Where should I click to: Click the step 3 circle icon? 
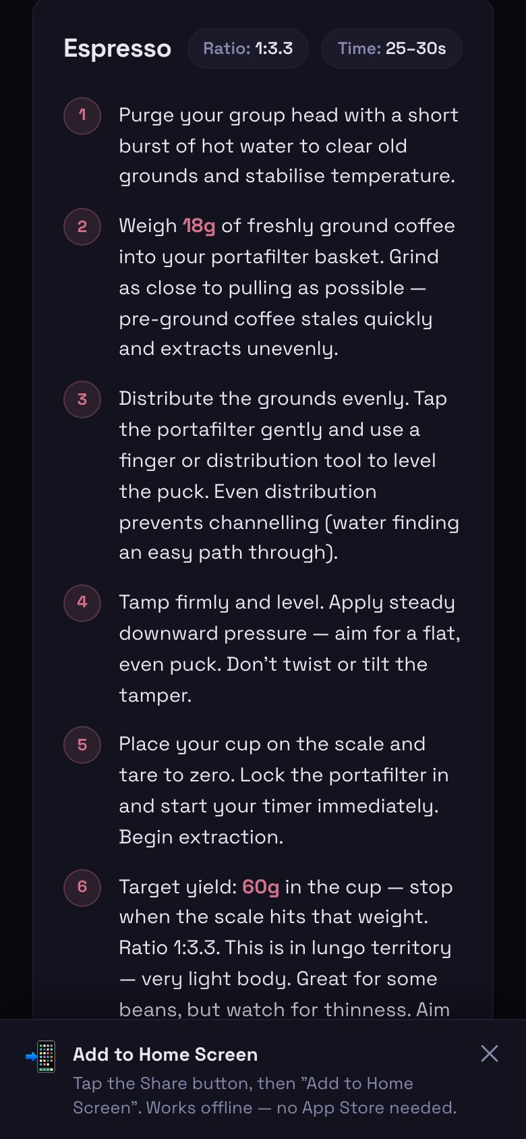(82, 399)
